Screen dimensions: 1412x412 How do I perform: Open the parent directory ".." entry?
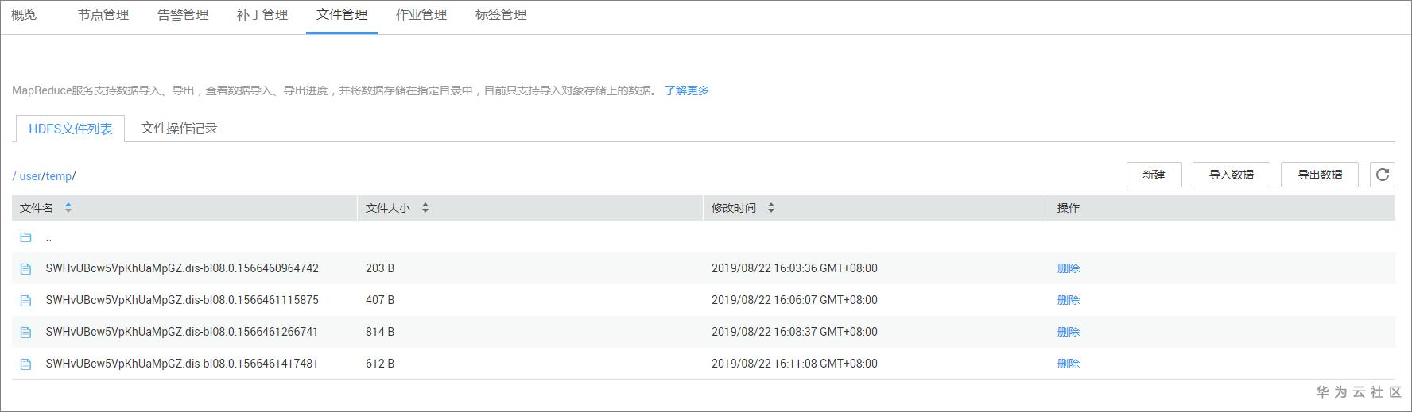[48, 237]
